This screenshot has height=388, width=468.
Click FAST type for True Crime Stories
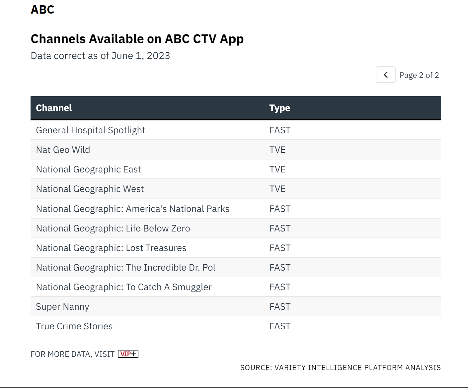[x=280, y=326]
